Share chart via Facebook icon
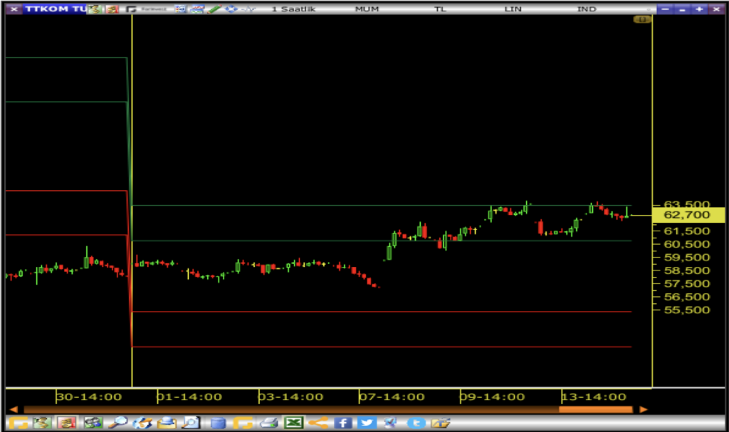The height and width of the screenshot is (432, 729). [342, 423]
